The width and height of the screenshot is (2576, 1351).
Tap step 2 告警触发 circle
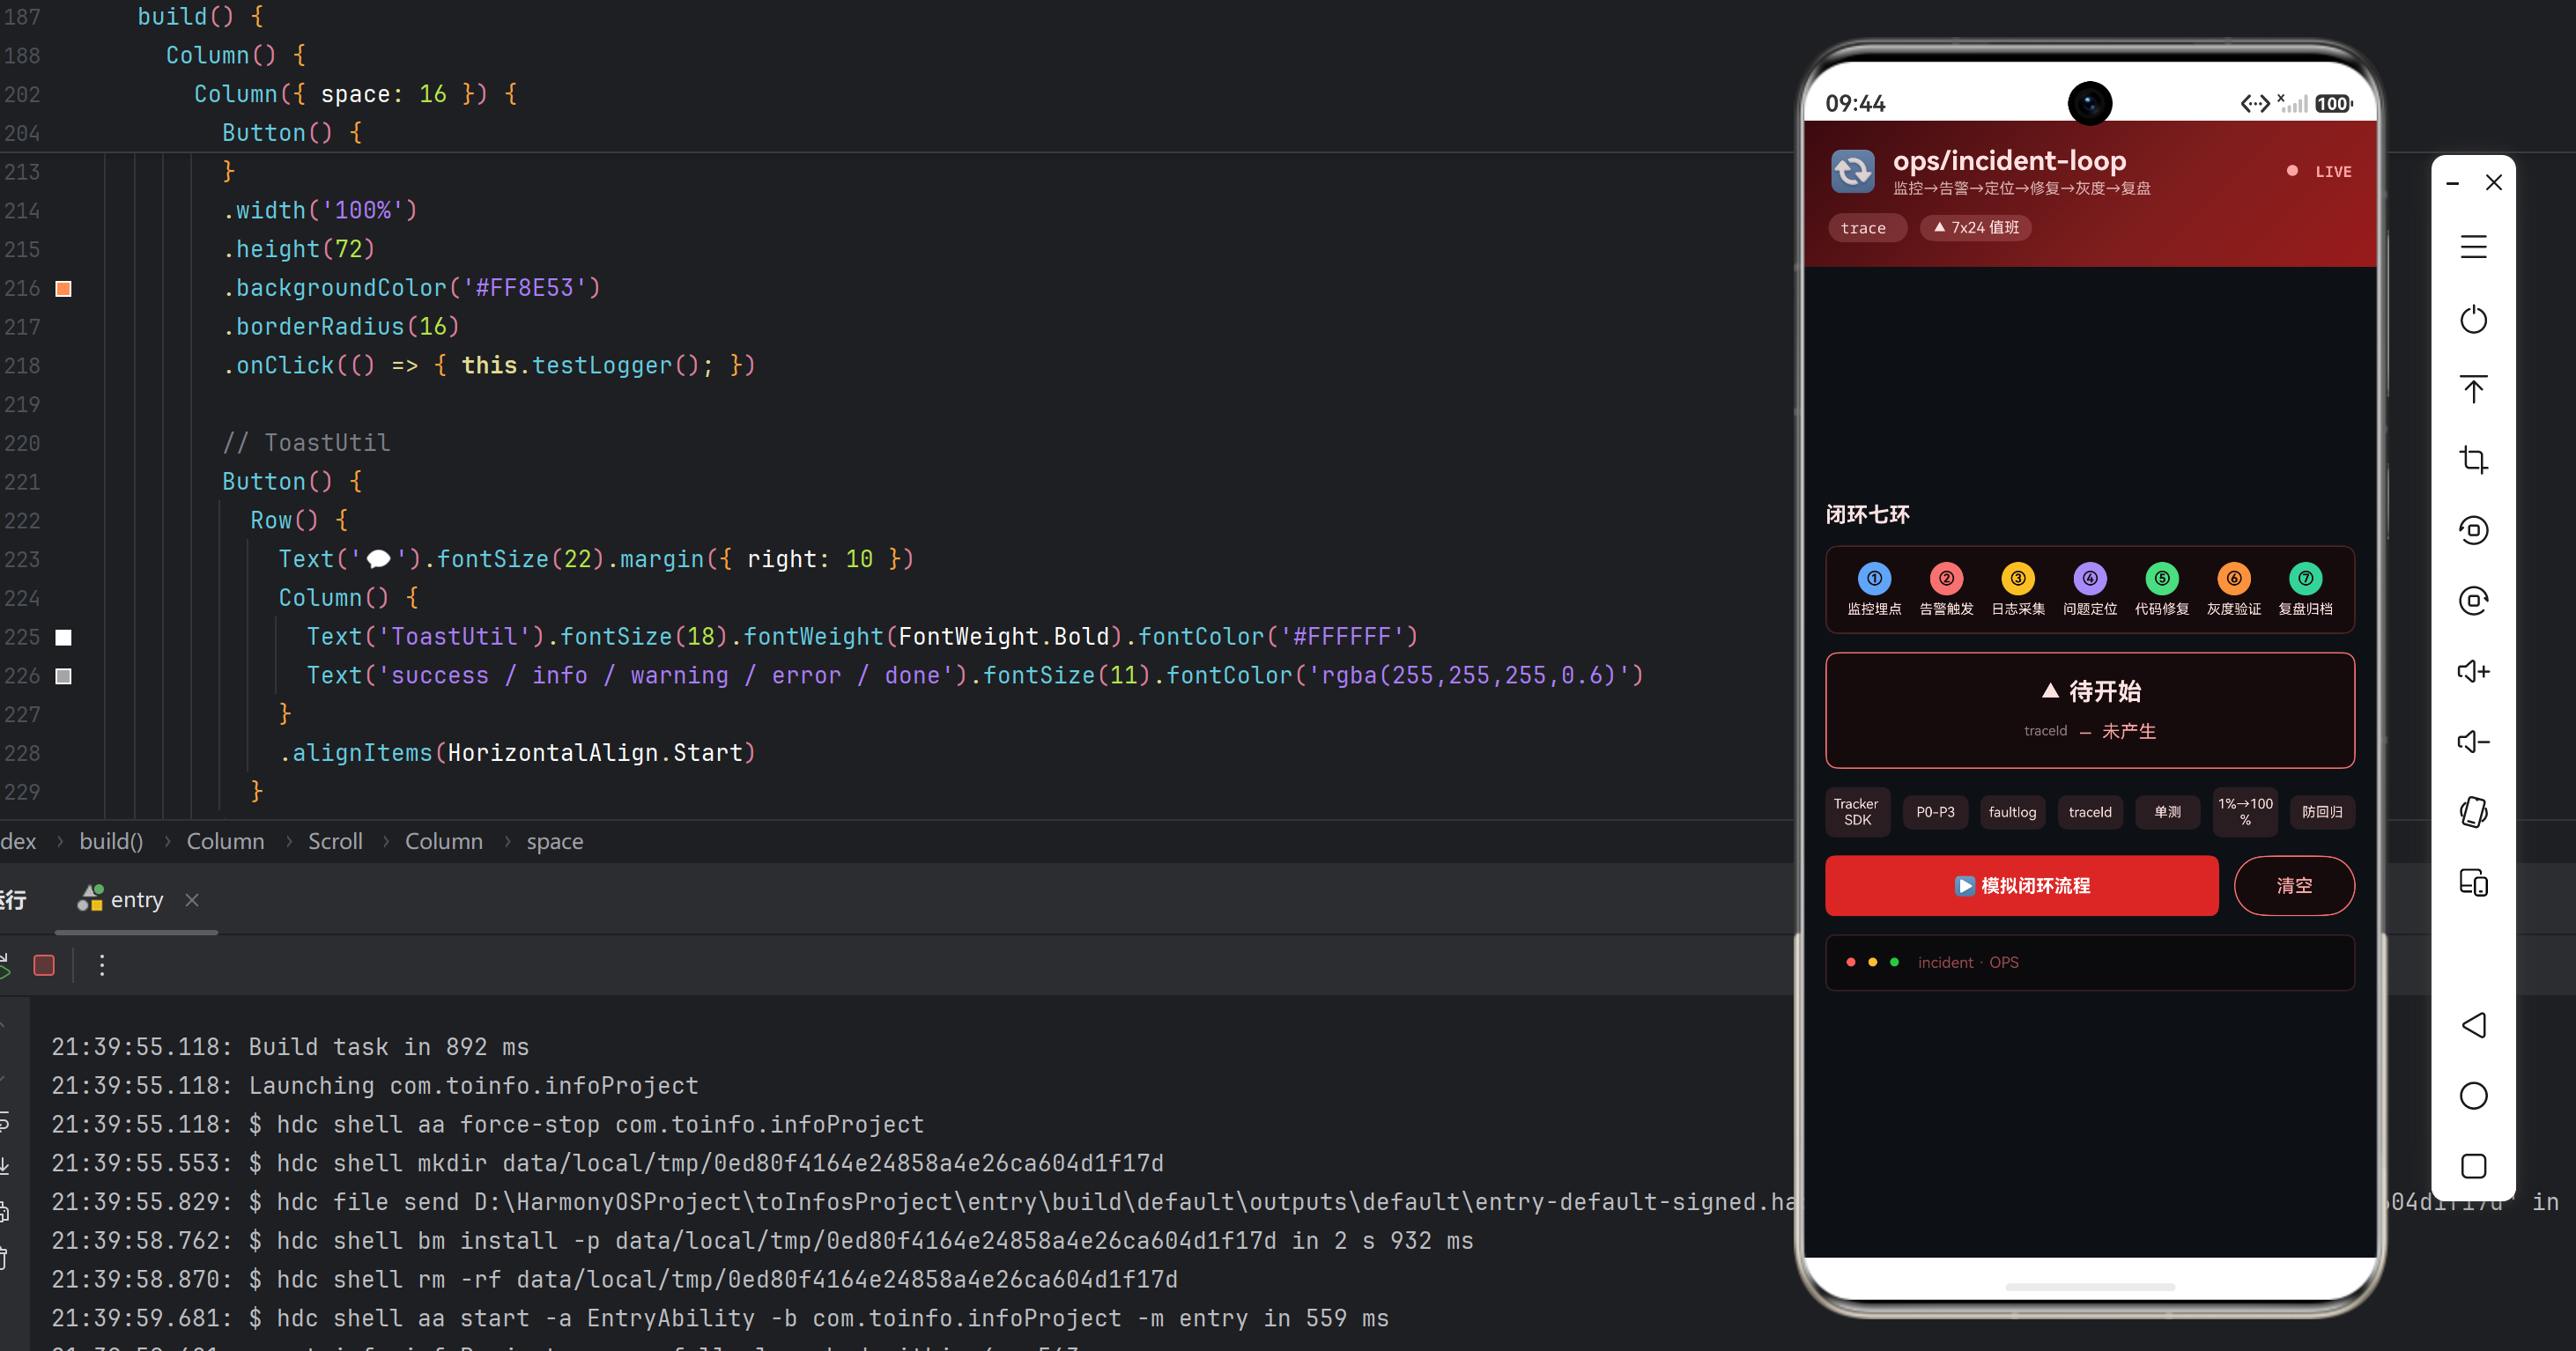1946,578
